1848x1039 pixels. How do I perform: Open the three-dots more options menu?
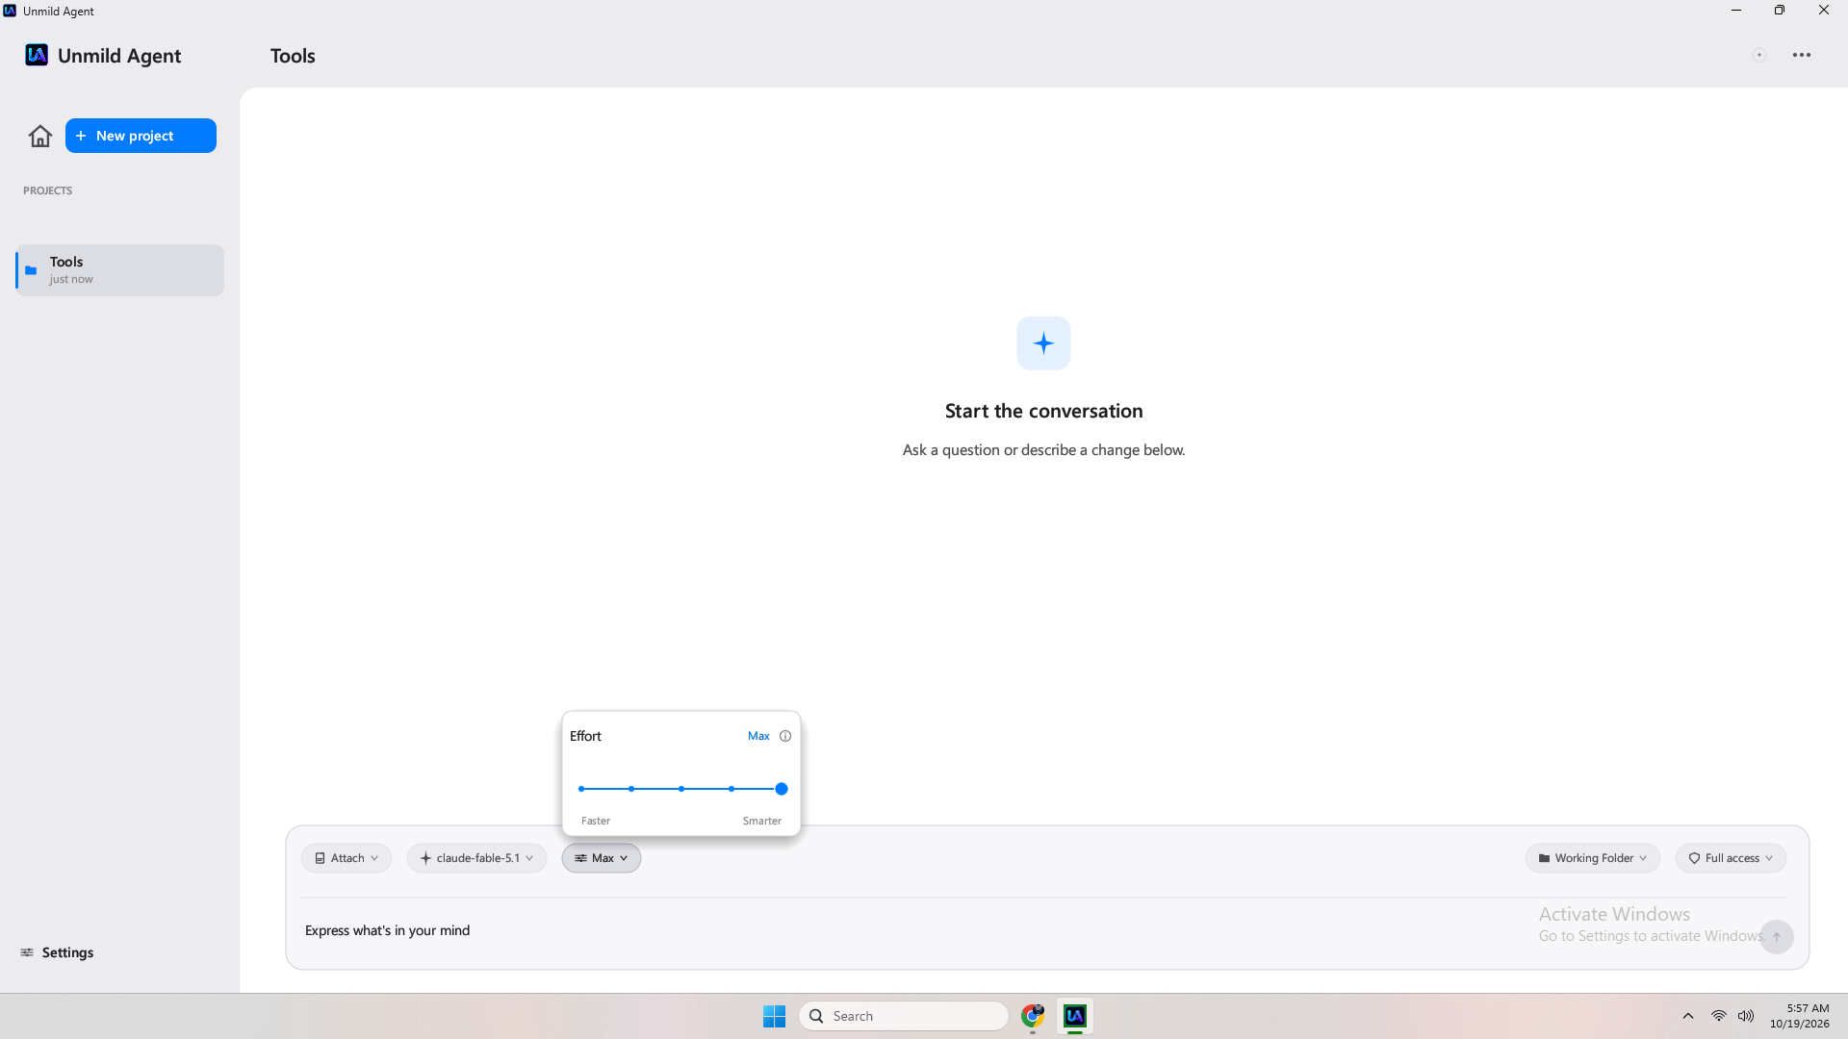1802,55
